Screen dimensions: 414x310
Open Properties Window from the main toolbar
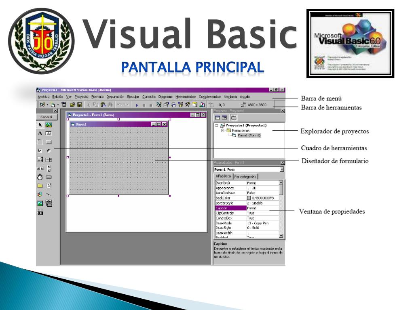(x=166, y=105)
